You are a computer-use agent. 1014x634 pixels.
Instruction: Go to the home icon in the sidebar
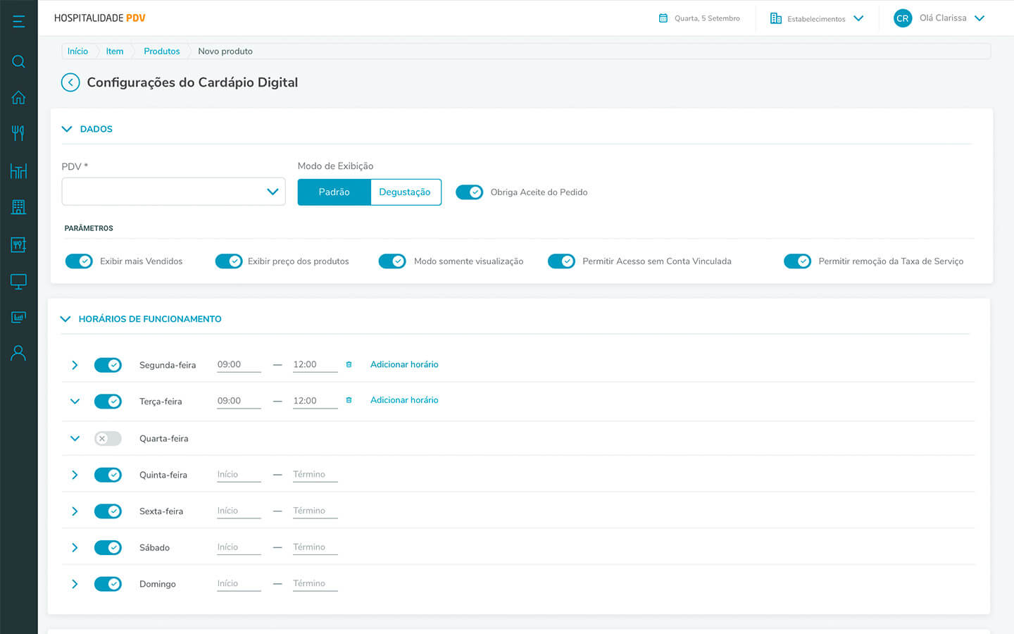pos(18,97)
